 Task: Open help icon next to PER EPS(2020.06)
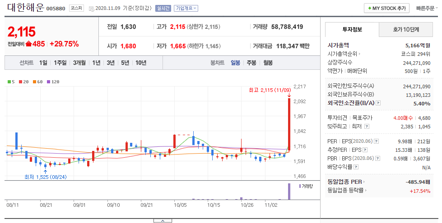(x=377, y=141)
